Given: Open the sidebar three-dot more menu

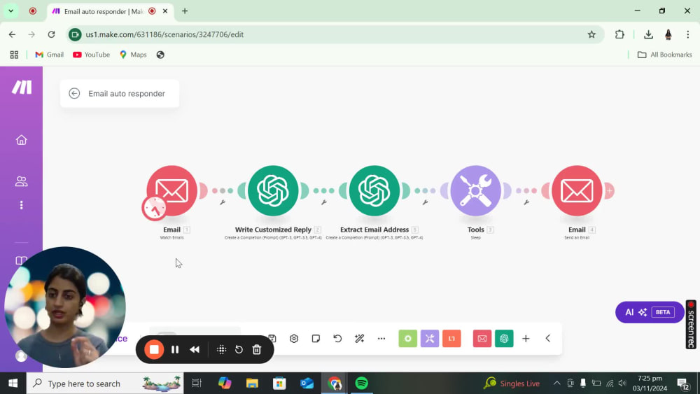Looking at the screenshot, I should coord(22,205).
